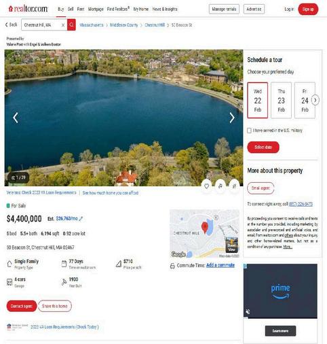This screenshot has width=327, height=344.
Task: Show next photo with right arrow
Action: [x=232, y=118]
